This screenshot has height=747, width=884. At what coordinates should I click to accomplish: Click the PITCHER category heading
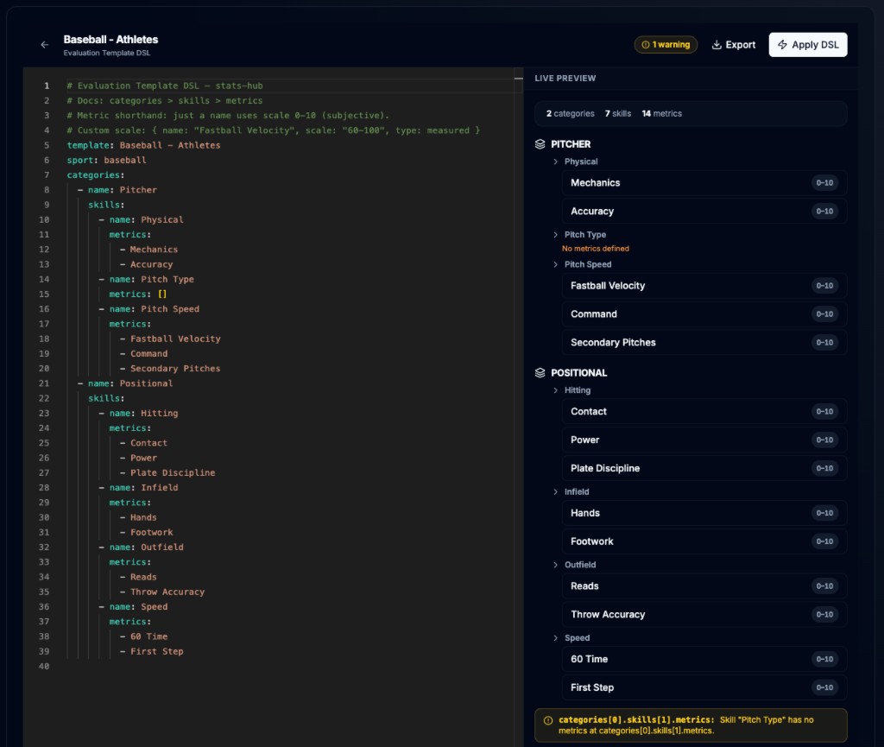[571, 144]
